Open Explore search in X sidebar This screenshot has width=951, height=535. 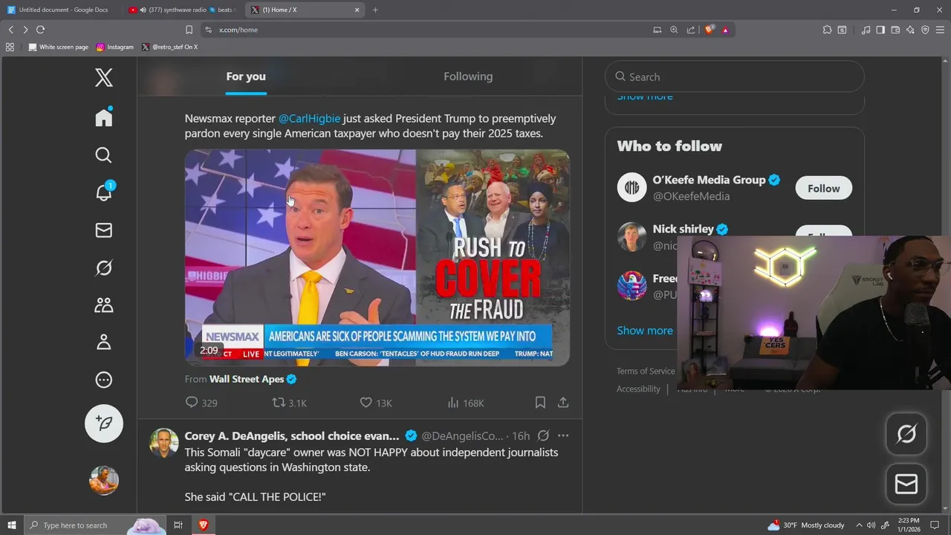104,155
